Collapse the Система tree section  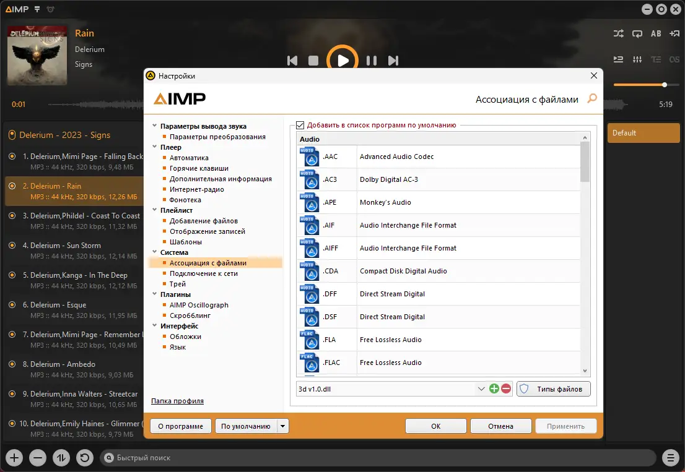pos(155,252)
